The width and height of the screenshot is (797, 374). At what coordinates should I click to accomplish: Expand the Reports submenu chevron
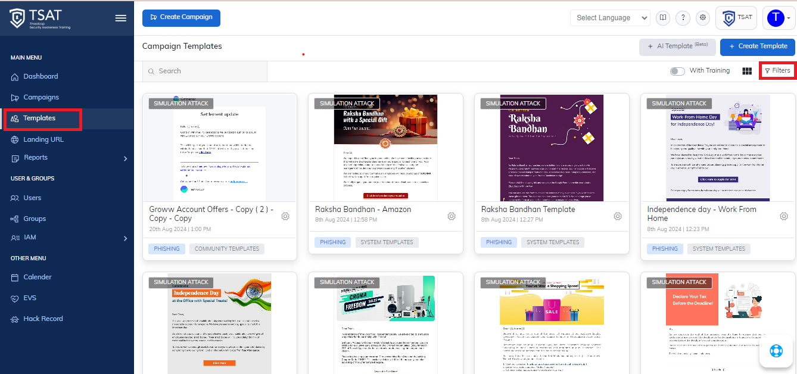(125, 158)
